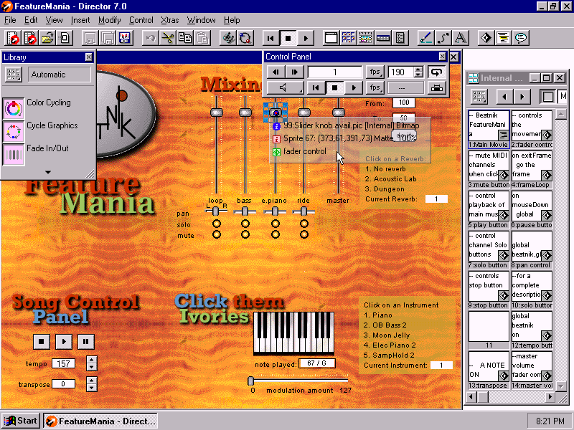Open the Vector Shape window toolbar icon
Image resolution: width=574 pixels, height=430 pixels.
click(443, 38)
